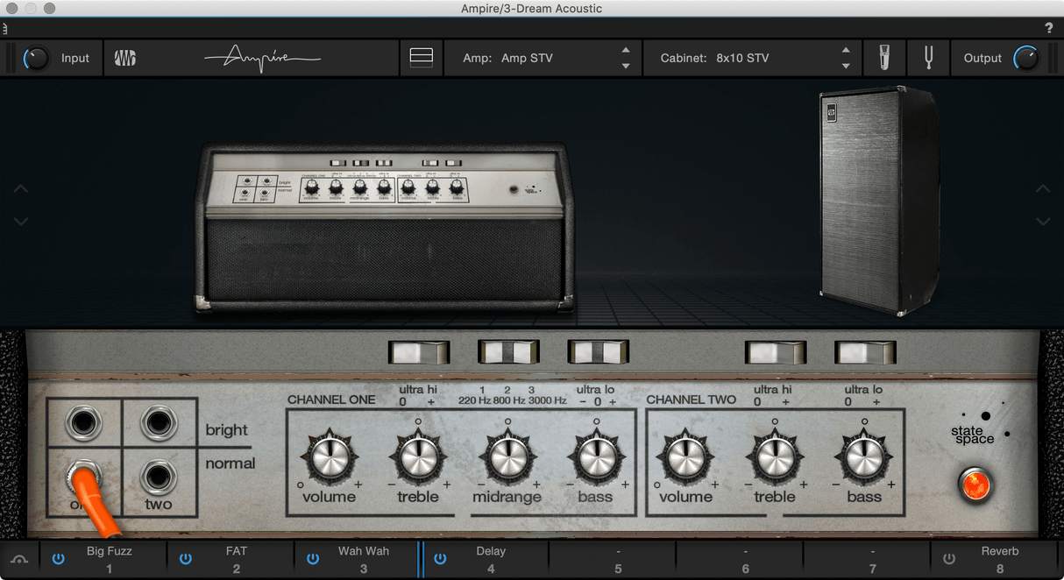
Task: Select the Delay pedal slot 4
Action: point(490,558)
